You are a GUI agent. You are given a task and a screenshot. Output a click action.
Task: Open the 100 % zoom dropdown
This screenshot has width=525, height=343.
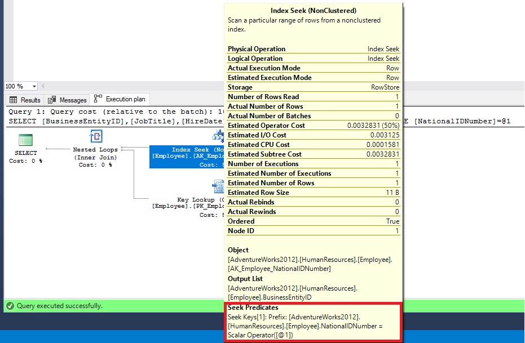[34, 86]
